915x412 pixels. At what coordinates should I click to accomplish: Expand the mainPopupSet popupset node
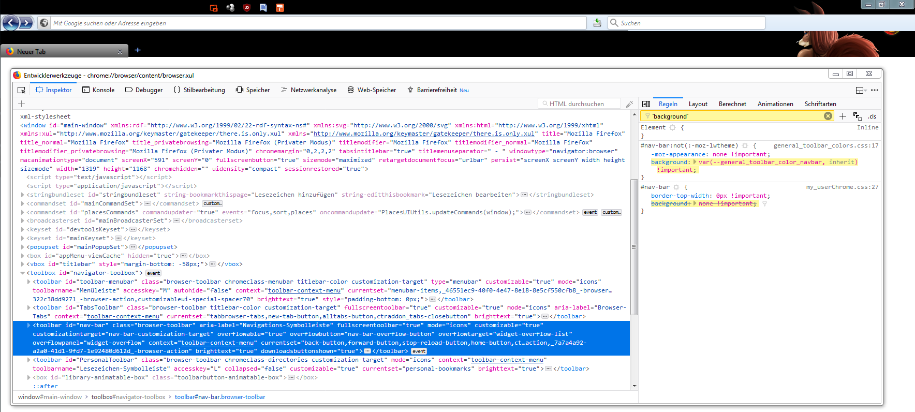[x=23, y=247]
